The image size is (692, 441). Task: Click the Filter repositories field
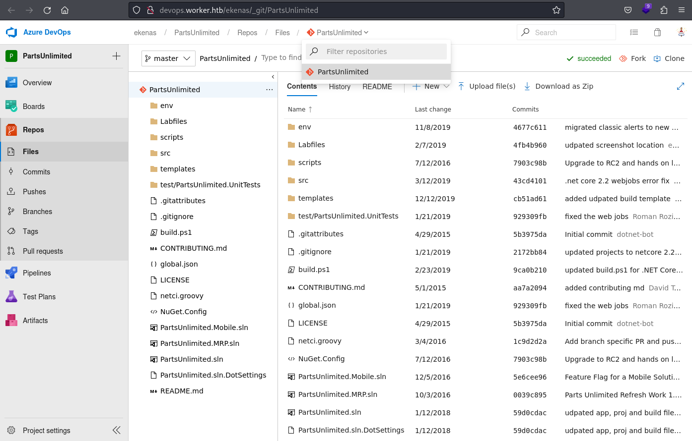(376, 52)
